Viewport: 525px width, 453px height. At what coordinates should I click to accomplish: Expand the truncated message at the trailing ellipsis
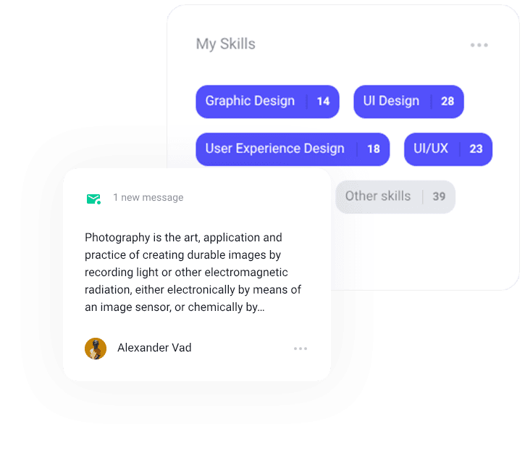(x=261, y=308)
